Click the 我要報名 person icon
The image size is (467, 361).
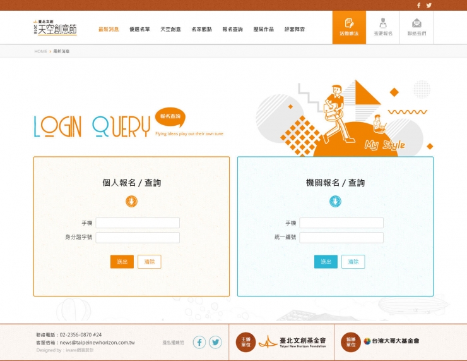tap(382, 27)
